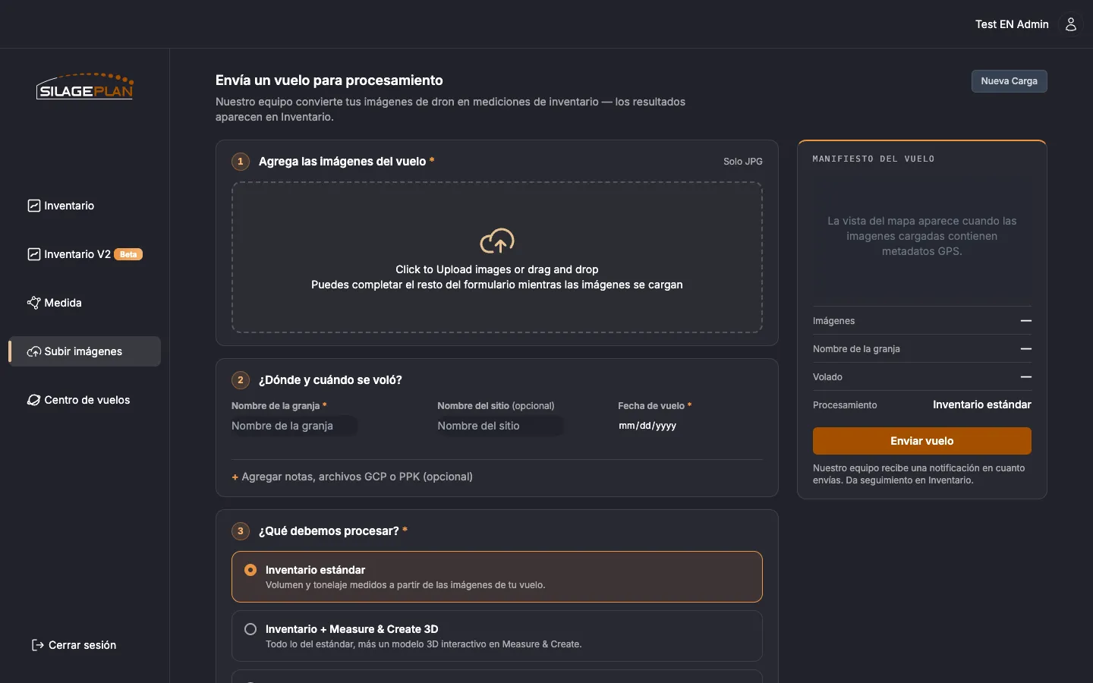Go to Inventario V2
This screenshot has height=683, width=1093.
(x=85, y=254)
